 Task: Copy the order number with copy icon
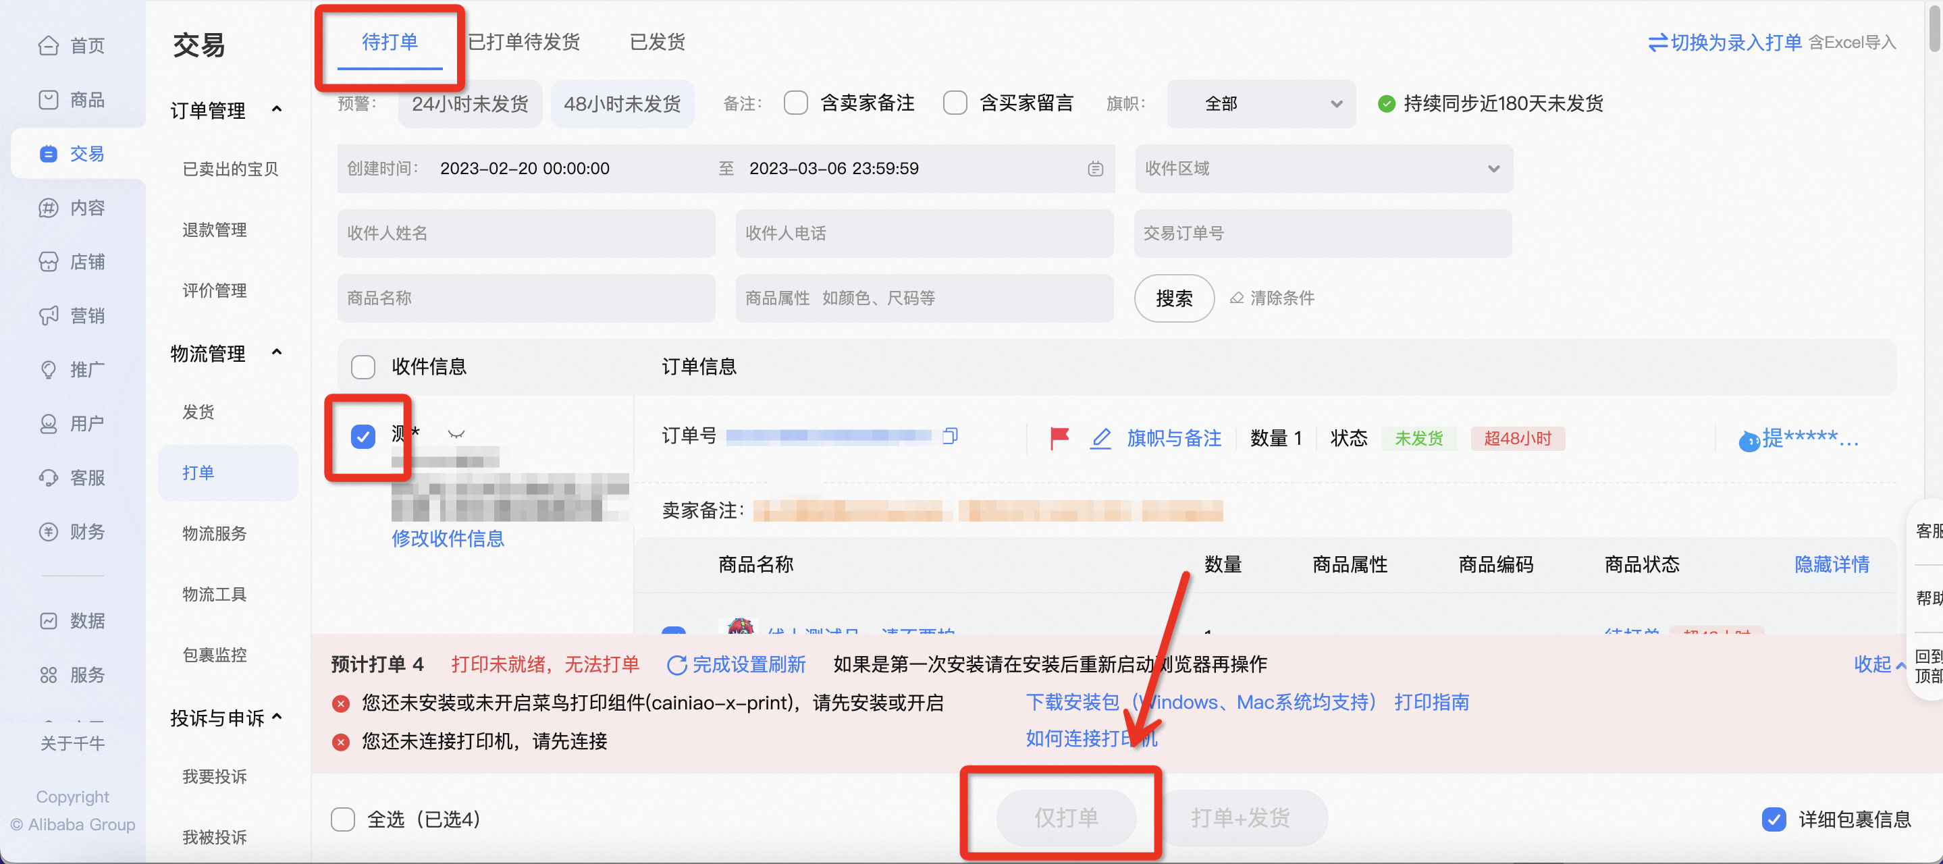951,436
